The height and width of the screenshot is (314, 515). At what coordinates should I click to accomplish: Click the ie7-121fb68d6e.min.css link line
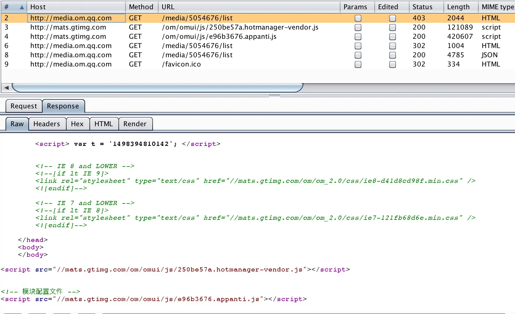tap(255, 218)
